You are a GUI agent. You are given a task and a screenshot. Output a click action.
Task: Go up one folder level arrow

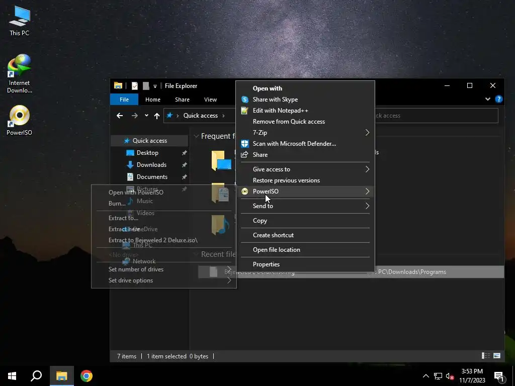coord(157,116)
